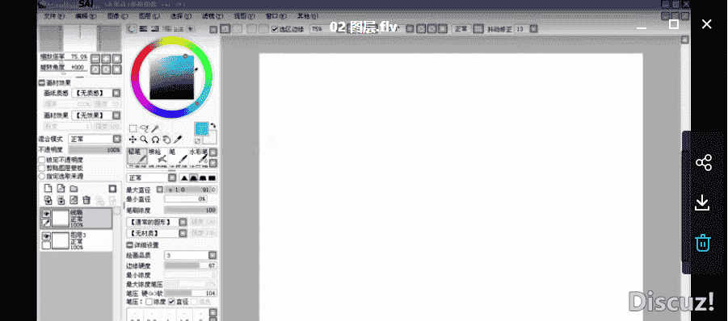Select the eyedropper color picker tool
The width and height of the screenshot is (728, 321).
[x=178, y=140]
